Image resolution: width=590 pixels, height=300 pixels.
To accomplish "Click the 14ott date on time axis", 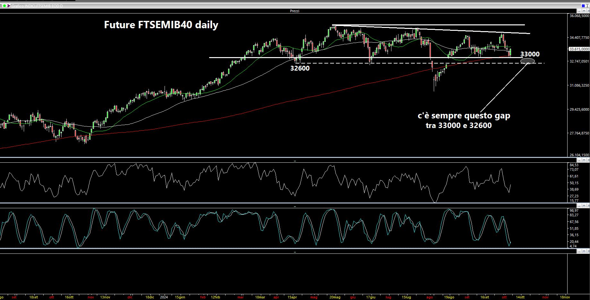I will coord(520,297).
